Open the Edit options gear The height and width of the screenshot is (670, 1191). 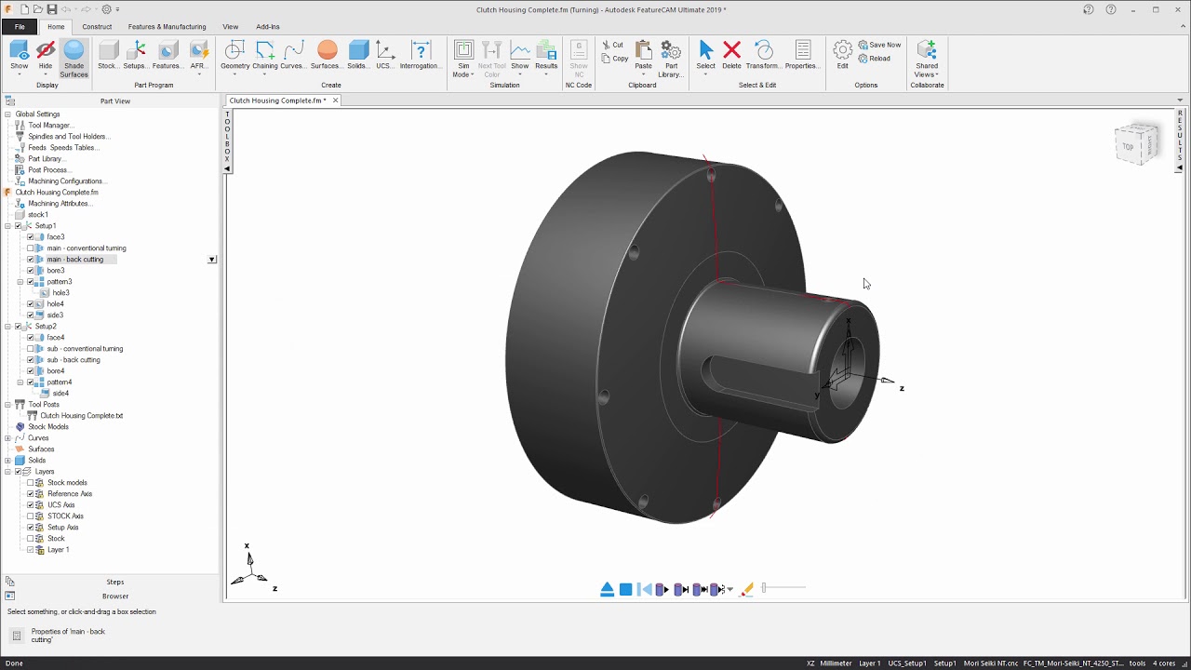click(x=842, y=56)
